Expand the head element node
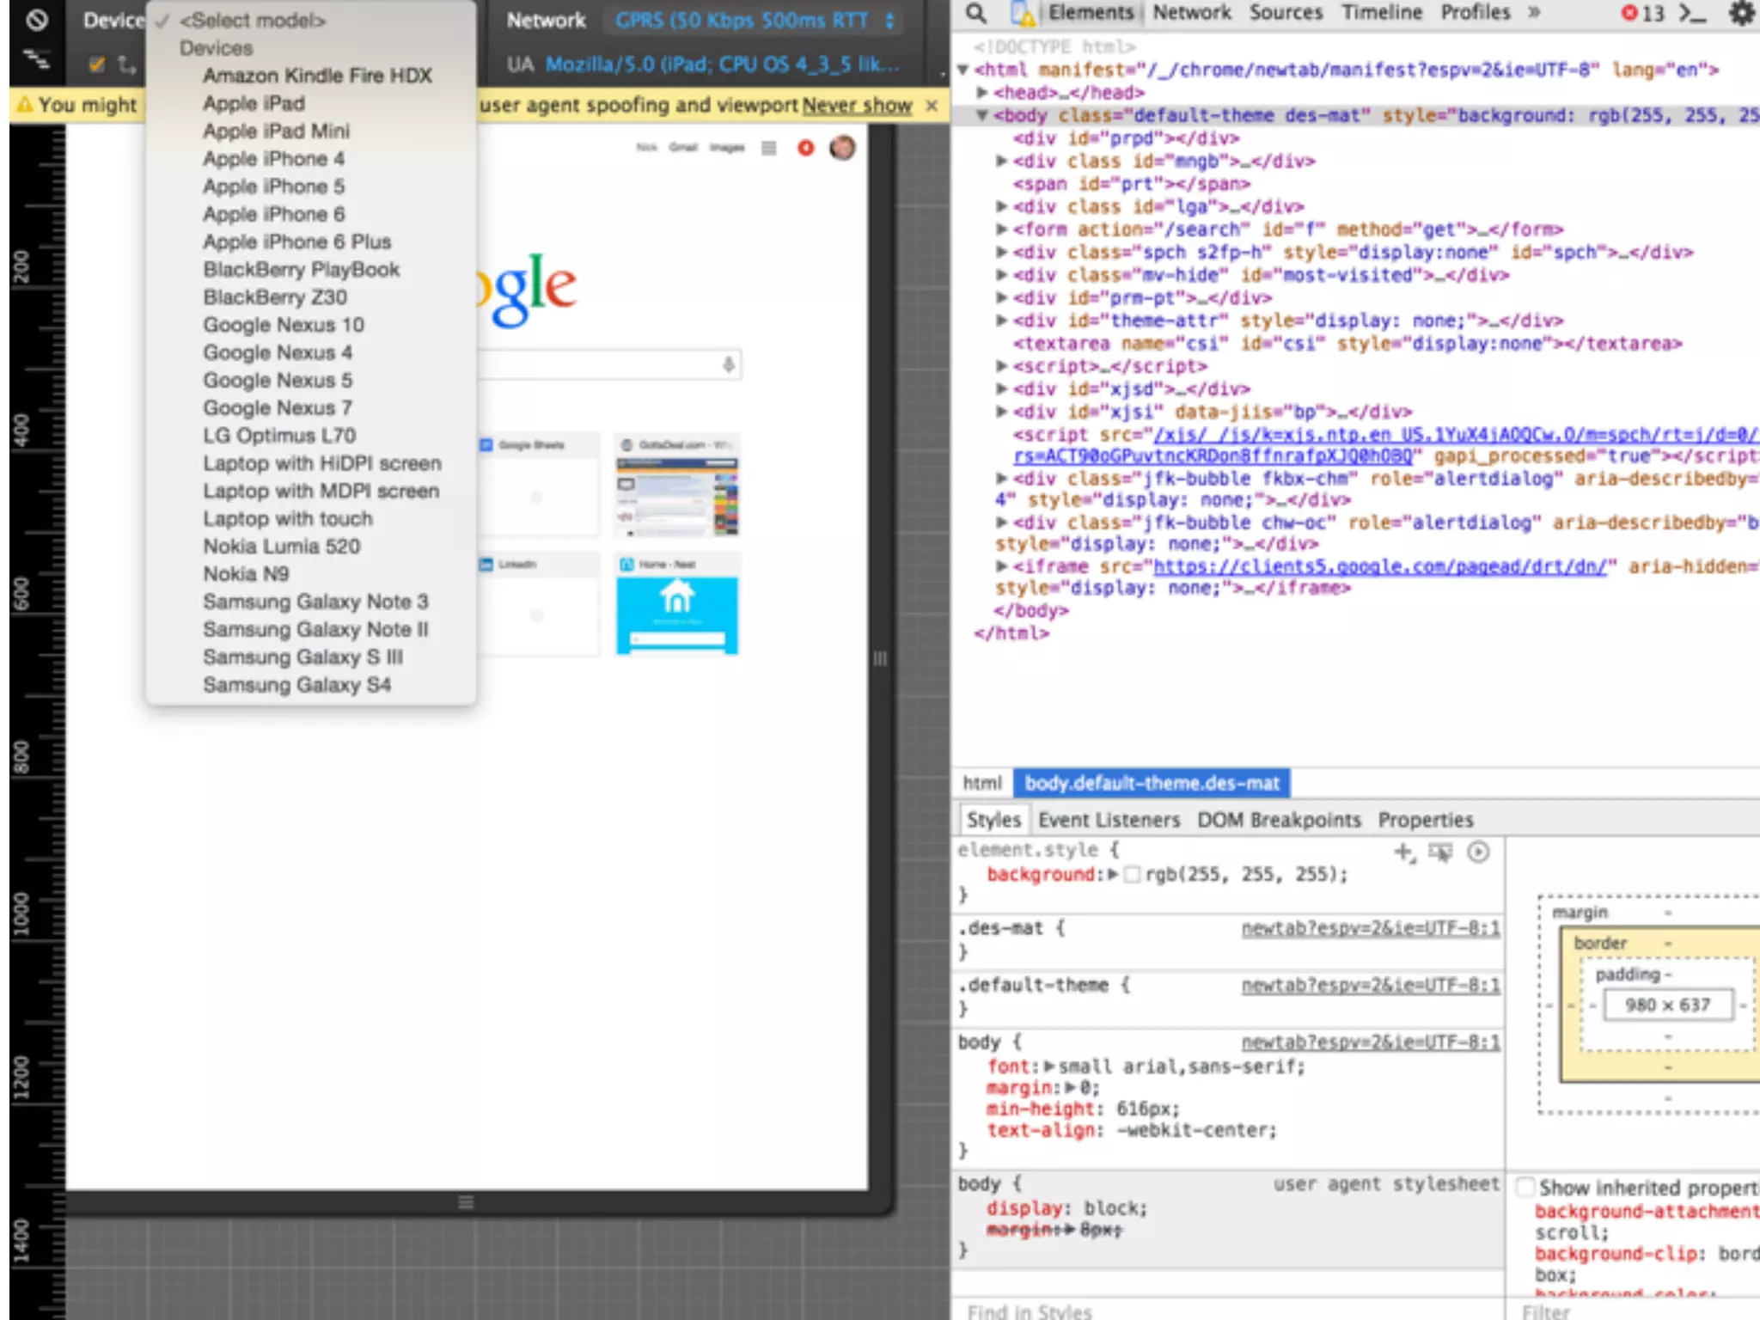Screen dimensions: 1760x1320 tap(982, 92)
